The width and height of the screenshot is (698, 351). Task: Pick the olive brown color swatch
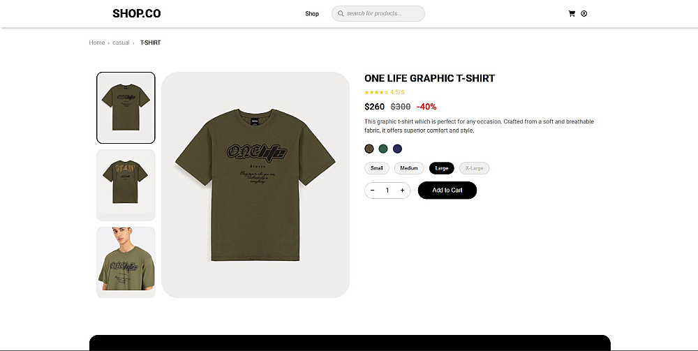[369, 149]
